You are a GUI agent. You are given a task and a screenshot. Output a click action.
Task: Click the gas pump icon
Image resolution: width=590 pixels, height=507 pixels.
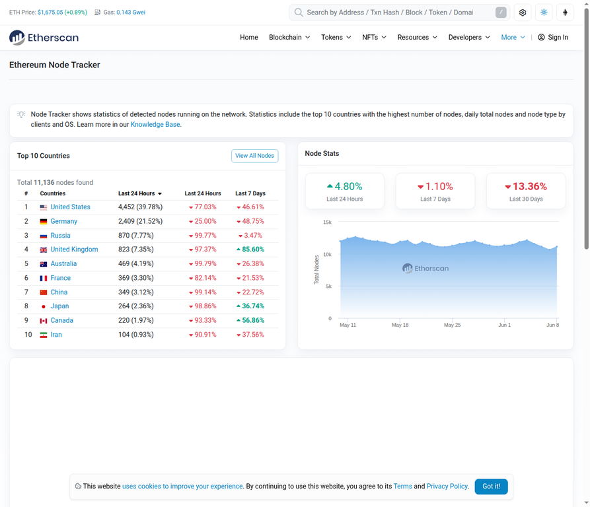pos(97,13)
